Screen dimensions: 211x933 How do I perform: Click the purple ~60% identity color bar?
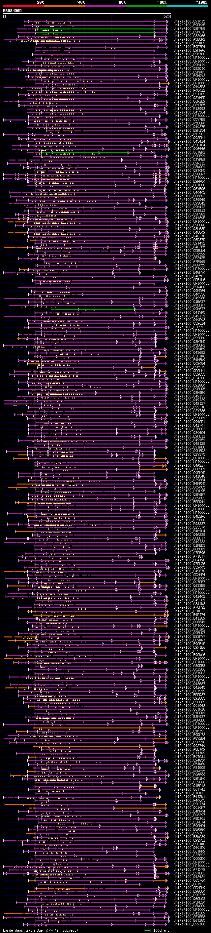tap(106, 6)
